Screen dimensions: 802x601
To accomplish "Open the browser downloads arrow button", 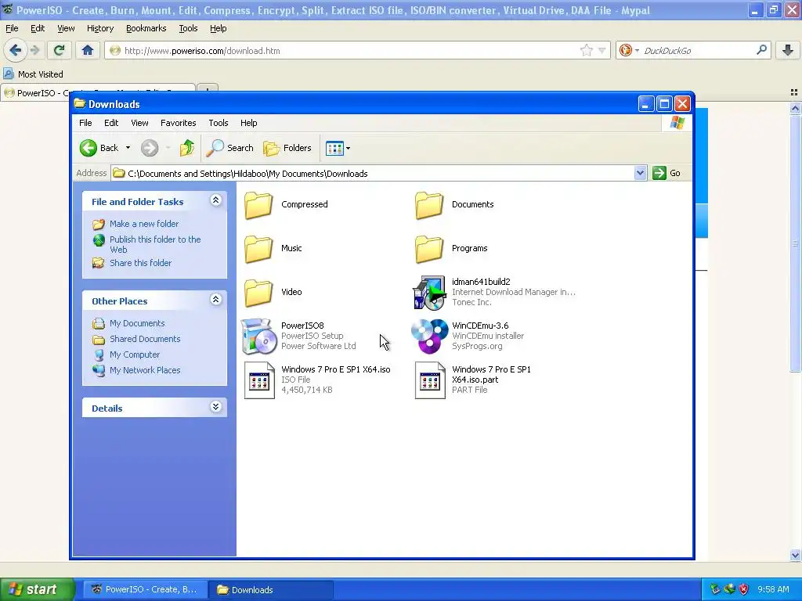I will tap(788, 50).
